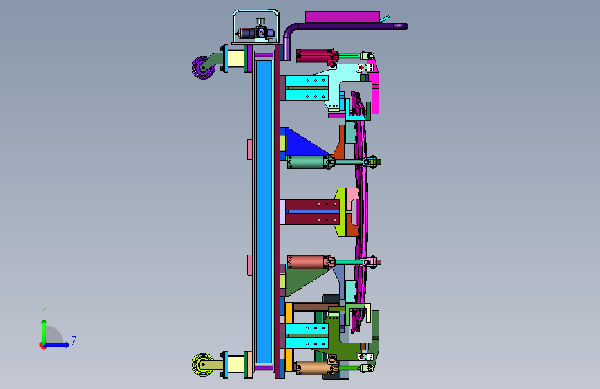Image resolution: width=600 pixels, height=389 pixels.
Task: Click the green Y axis arrow of the triad
Action: [x=44, y=331]
